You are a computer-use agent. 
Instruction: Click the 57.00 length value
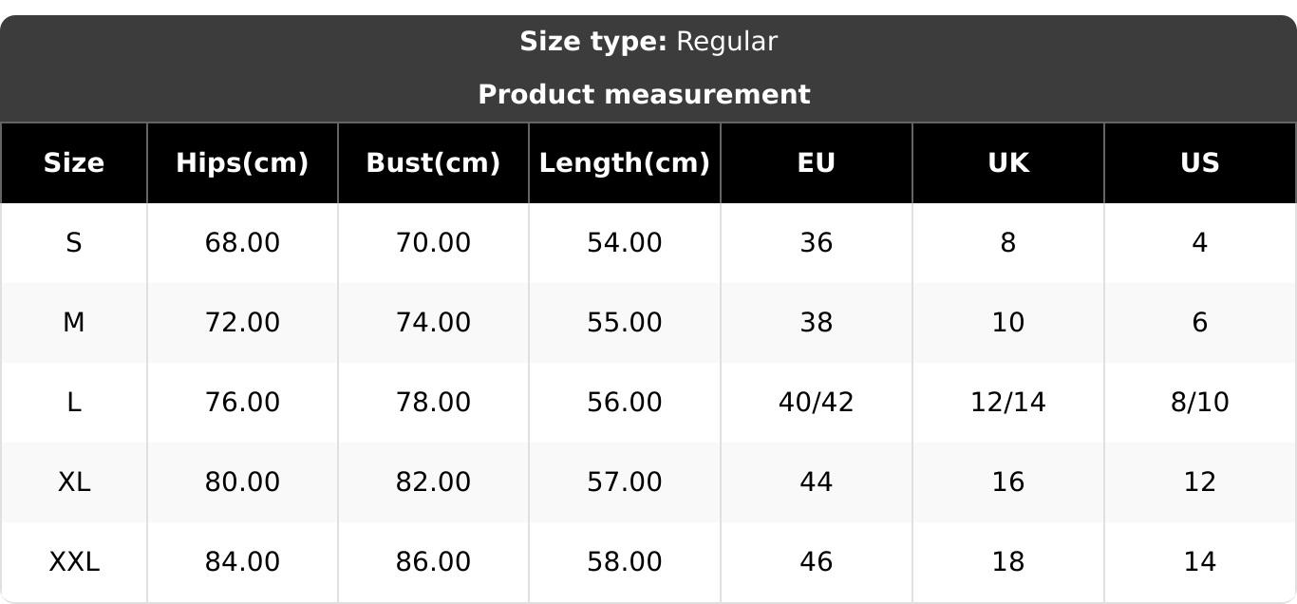[624, 482]
